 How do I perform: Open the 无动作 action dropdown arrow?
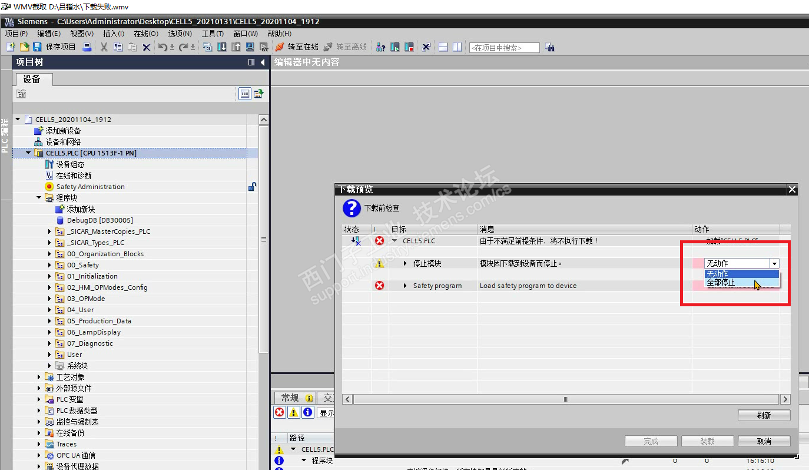(x=775, y=264)
